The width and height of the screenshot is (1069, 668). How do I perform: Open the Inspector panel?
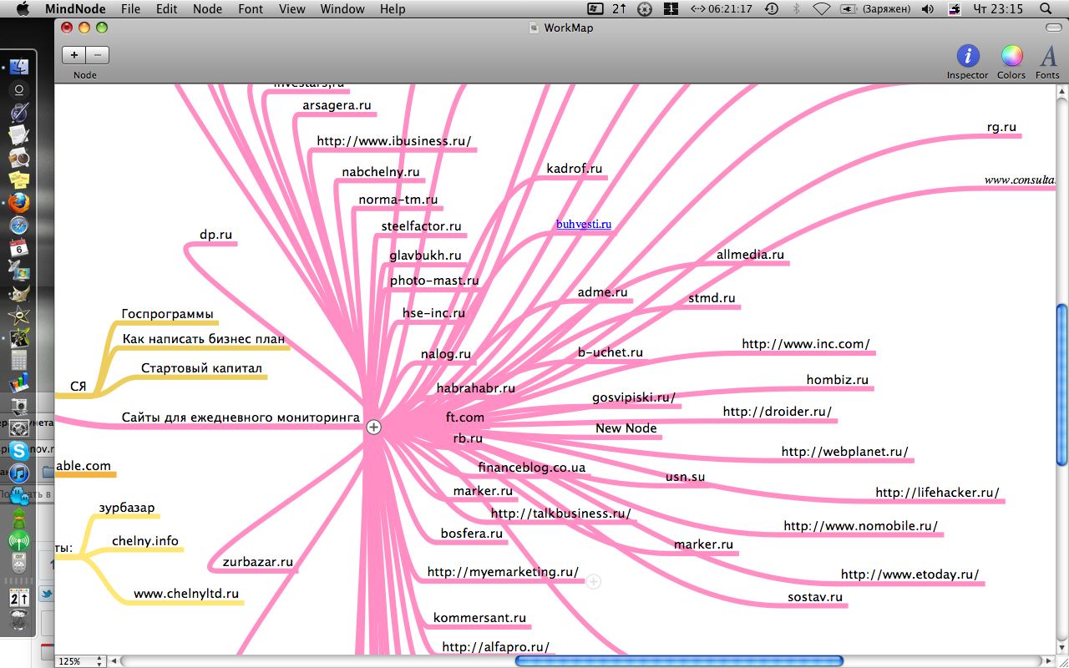[967, 57]
